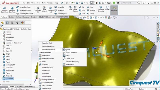Viewport: 160px width, 90px height.
Task: Expand the 3D Sketches folder node
Action: pos(1,70)
